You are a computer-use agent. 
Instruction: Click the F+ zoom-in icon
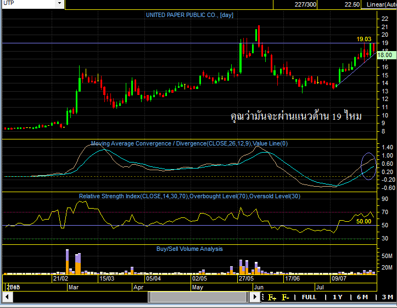(272, 298)
